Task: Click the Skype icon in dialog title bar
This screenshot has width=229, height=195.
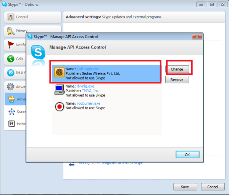Action: point(30,36)
